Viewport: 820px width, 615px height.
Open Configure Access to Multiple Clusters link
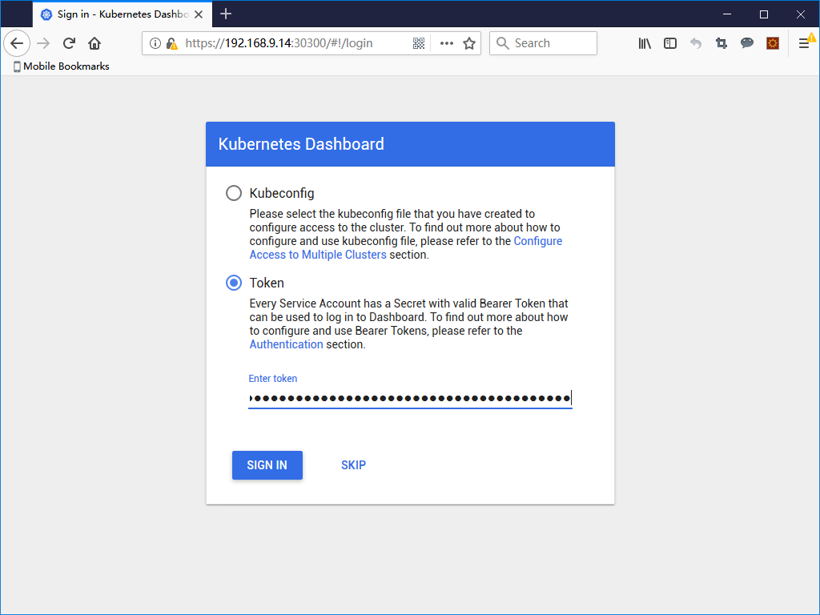406,248
